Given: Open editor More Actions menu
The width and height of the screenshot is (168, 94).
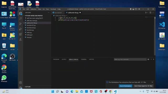Looking at the screenshot, I should pos(153,13).
